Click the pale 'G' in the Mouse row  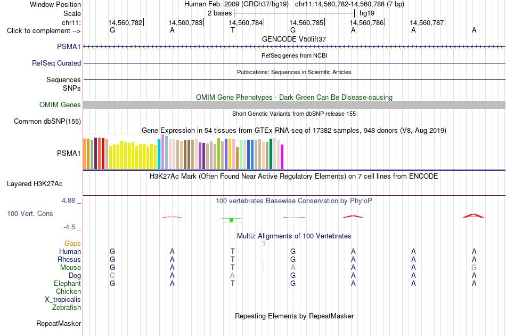pos(474,268)
